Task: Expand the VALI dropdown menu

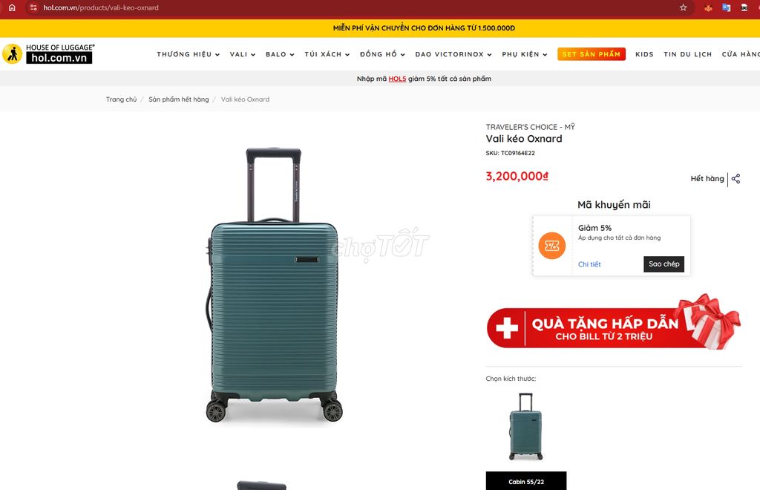Action: pyautogui.click(x=243, y=54)
